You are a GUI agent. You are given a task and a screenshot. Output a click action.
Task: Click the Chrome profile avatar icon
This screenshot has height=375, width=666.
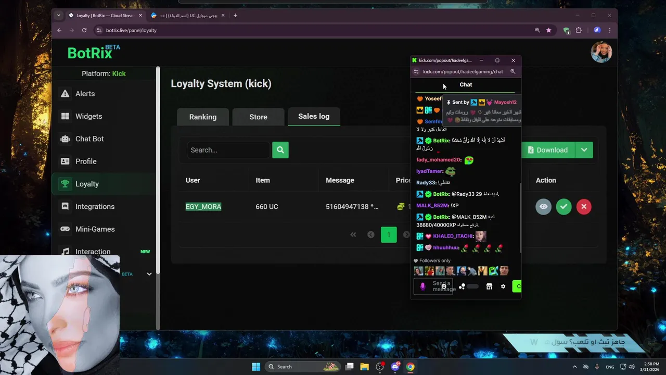click(597, 30)
